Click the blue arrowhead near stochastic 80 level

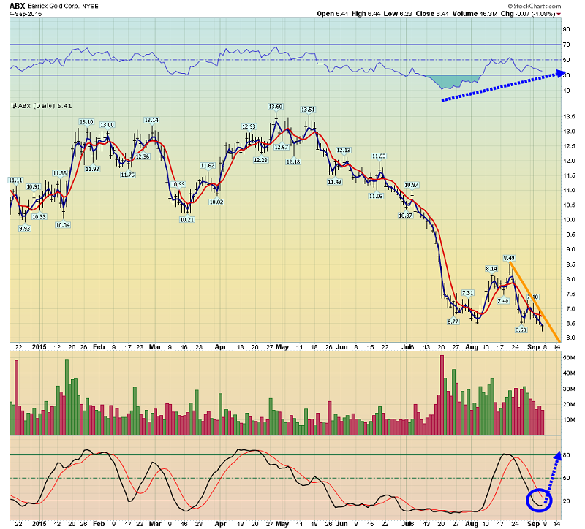point(557,455)
